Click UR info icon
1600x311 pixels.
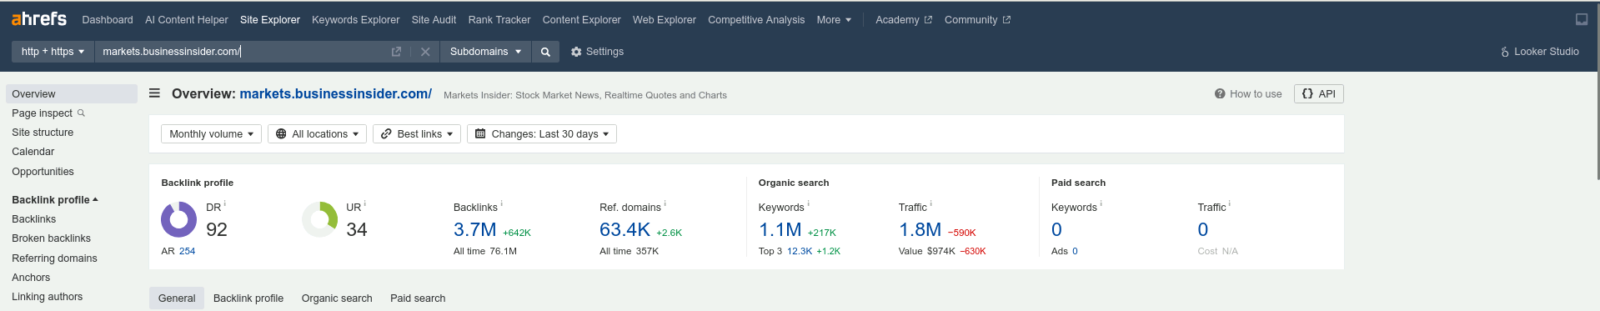click(x=365, y=203)
